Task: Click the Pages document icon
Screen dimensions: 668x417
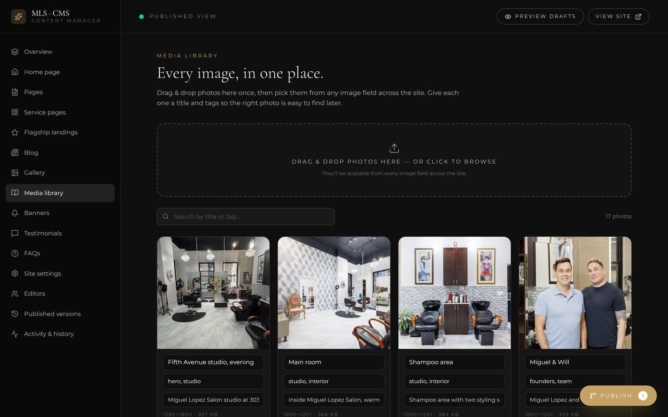Action: 15,92
